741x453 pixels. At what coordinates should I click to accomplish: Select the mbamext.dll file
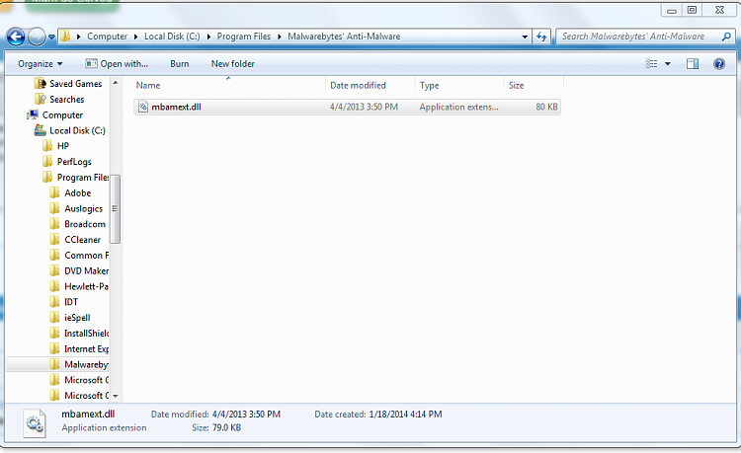(x=347, y=108)
